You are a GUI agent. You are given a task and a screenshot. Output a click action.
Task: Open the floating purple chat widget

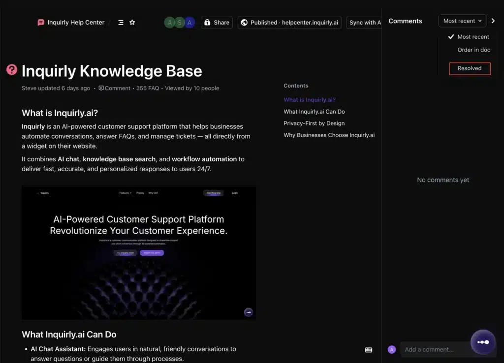pos(483,342)
